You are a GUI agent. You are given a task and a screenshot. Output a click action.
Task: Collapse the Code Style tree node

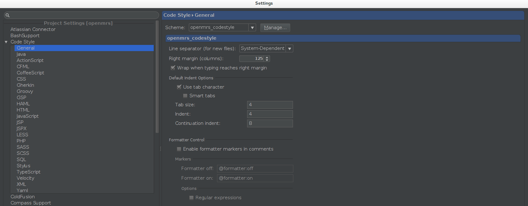[x=6, y=42]
